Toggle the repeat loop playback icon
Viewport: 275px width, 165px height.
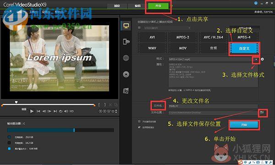(60, 111)
